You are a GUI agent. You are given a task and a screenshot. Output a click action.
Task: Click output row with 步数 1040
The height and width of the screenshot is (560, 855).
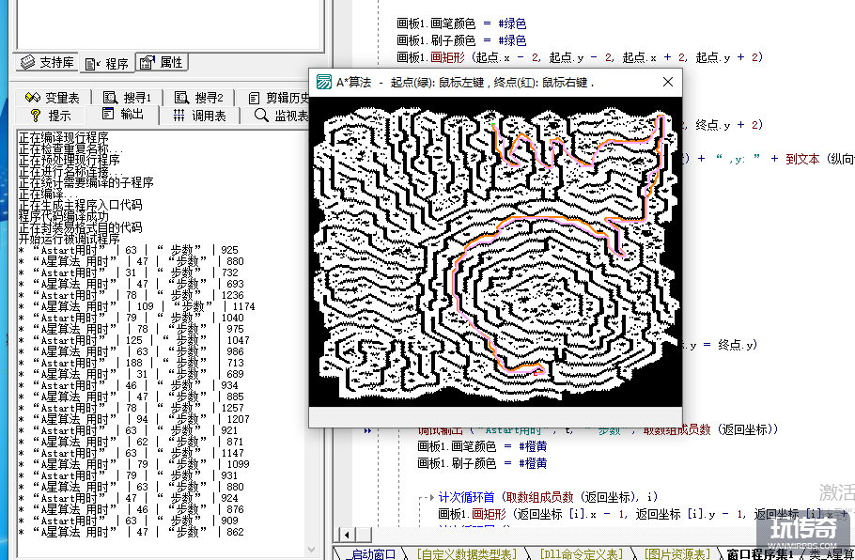132,318
